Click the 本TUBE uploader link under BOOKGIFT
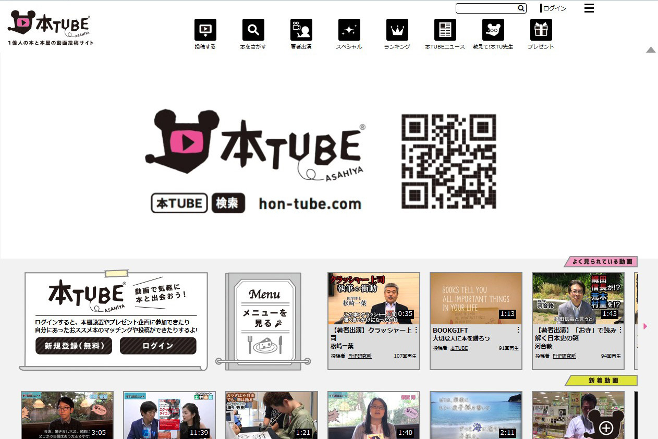 [x=459, y=348]
